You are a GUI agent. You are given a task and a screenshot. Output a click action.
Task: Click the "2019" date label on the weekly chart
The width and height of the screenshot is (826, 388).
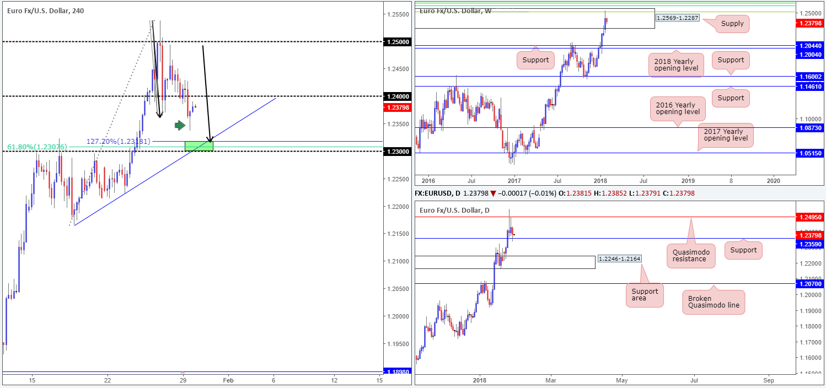pos(688,180)
